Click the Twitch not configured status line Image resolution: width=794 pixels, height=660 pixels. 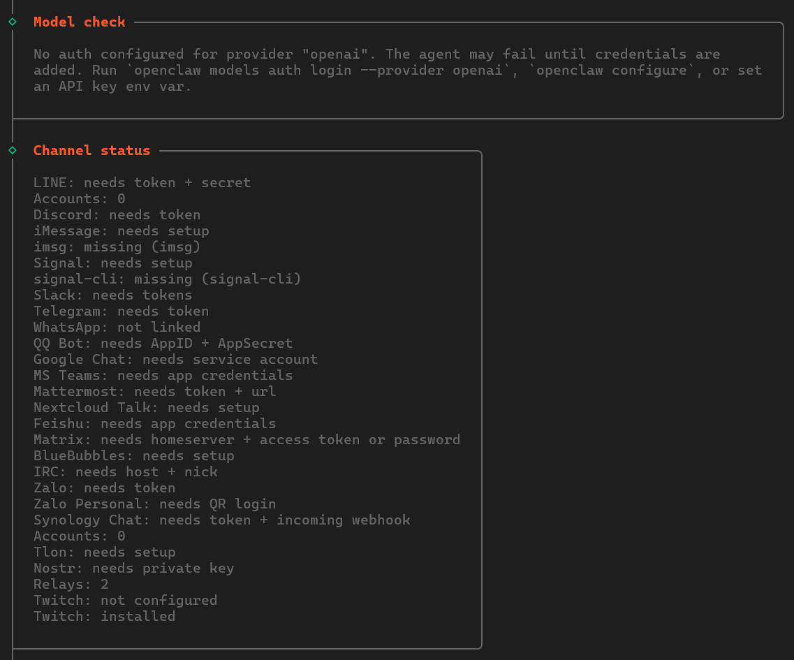126,600
